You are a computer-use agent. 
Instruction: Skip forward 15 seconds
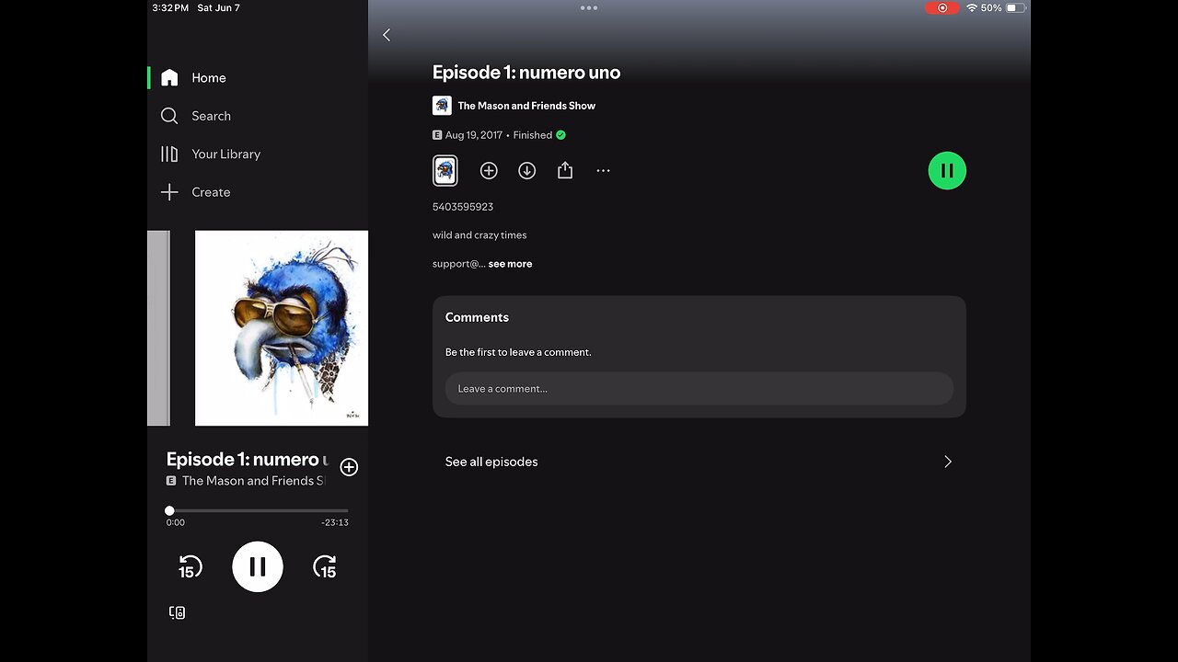325,567
